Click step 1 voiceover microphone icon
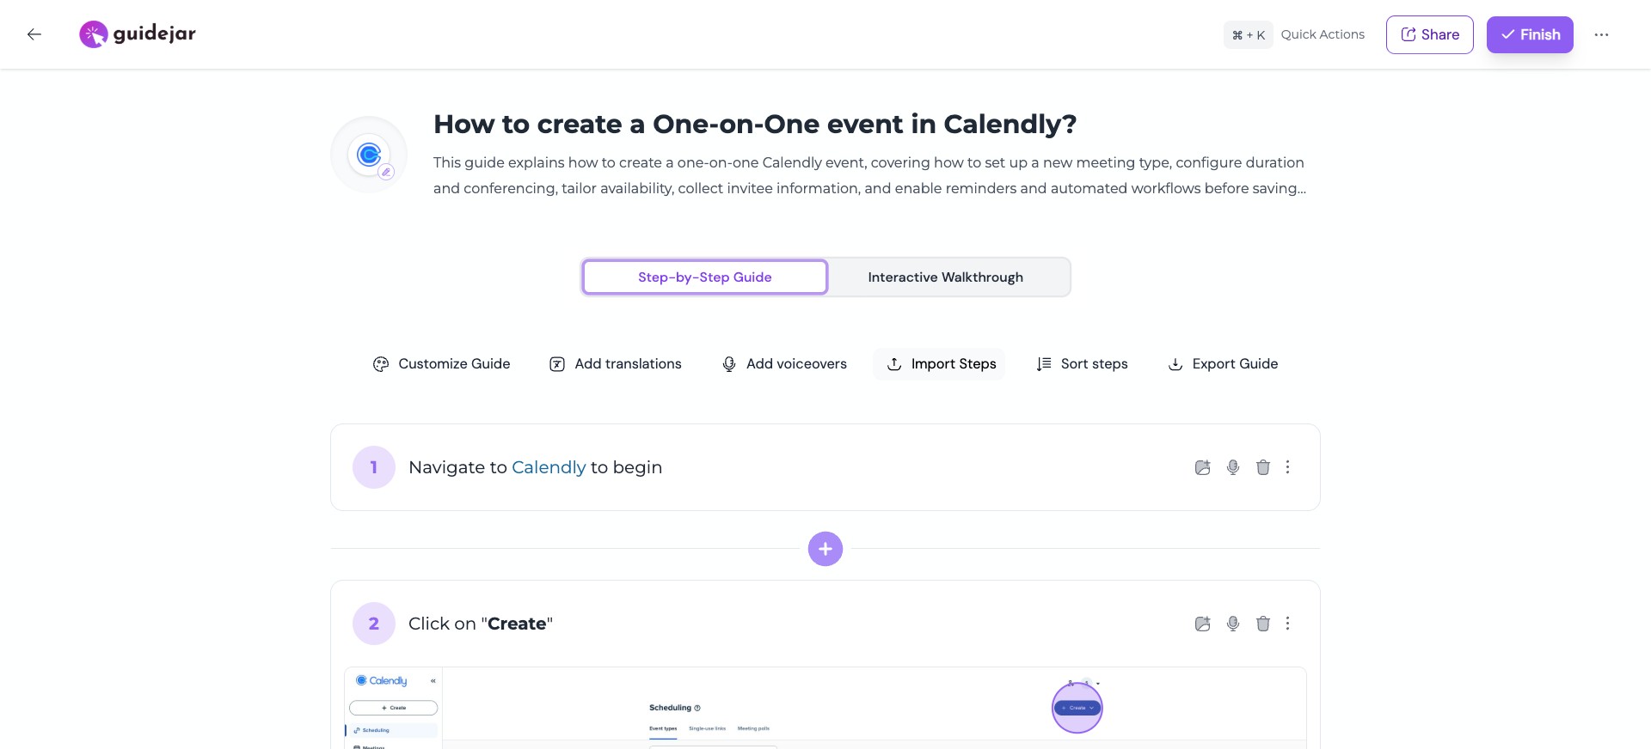Viewport: 1651px width, 749px height. 1233,467
